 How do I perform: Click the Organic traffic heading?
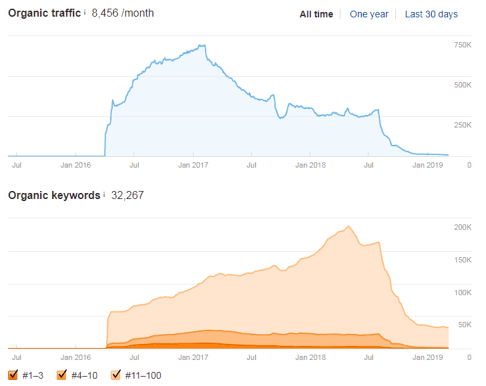point(44,13)
